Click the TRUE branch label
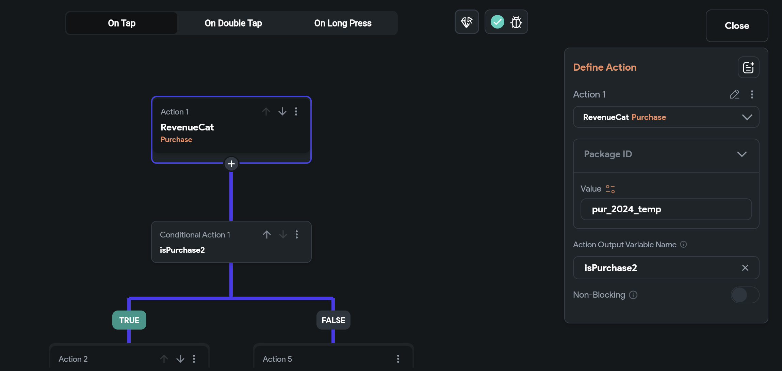 pyautogui.click(x=129, y=320)
